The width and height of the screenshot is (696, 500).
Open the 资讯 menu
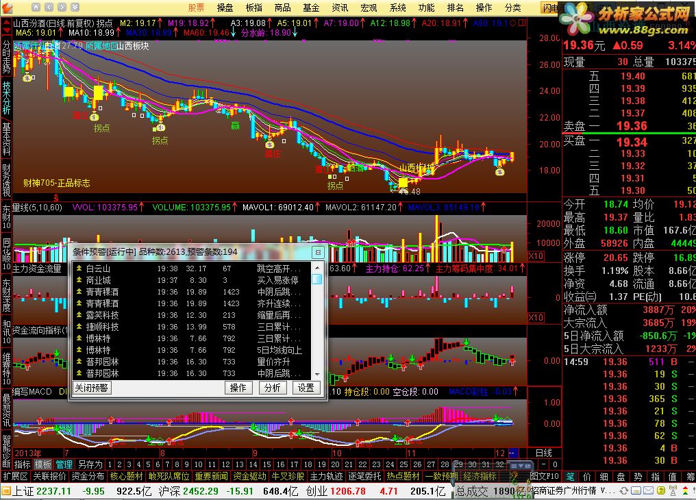[x=340, y=8]
